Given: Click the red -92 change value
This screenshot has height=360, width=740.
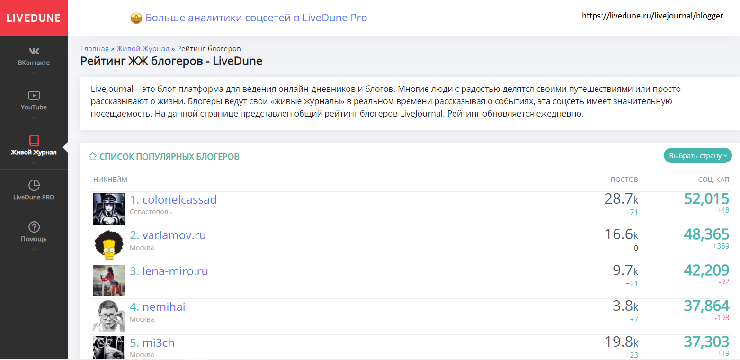Looking at the screenshot, I should [724, 282].
